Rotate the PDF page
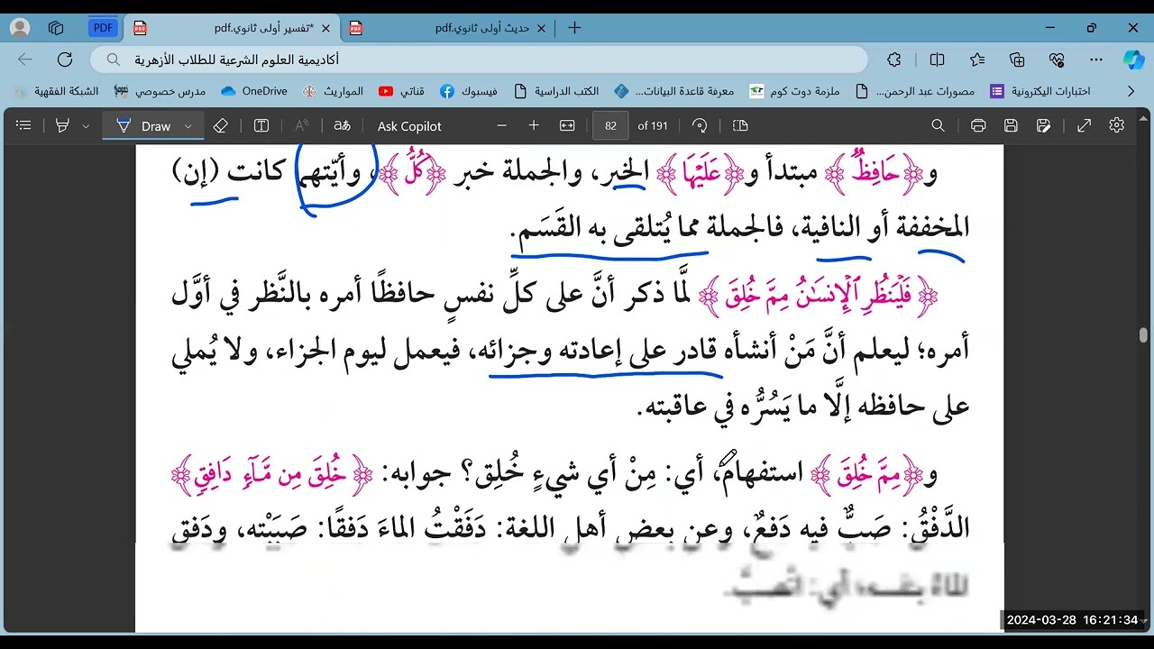The width and height of the screenshot is (1154, 649). coord(700,126)
